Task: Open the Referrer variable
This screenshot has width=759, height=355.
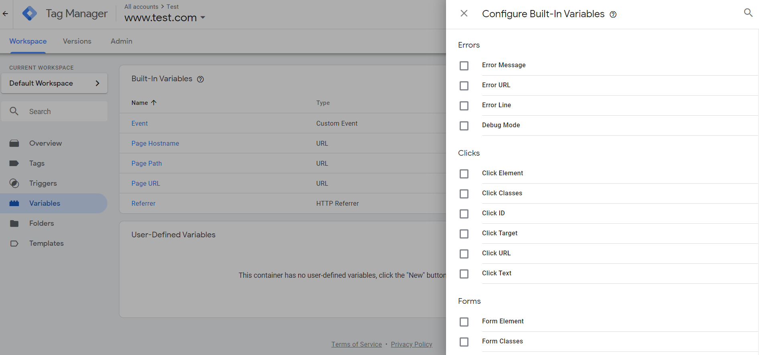Action: pyautogui.click(x=143, y=203)
